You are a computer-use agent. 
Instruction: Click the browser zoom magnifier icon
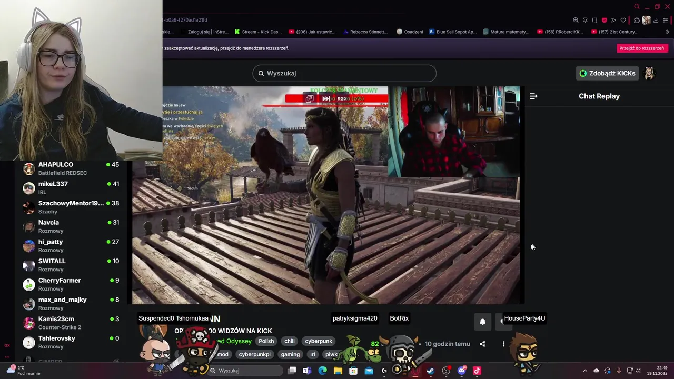click(576, 20)
